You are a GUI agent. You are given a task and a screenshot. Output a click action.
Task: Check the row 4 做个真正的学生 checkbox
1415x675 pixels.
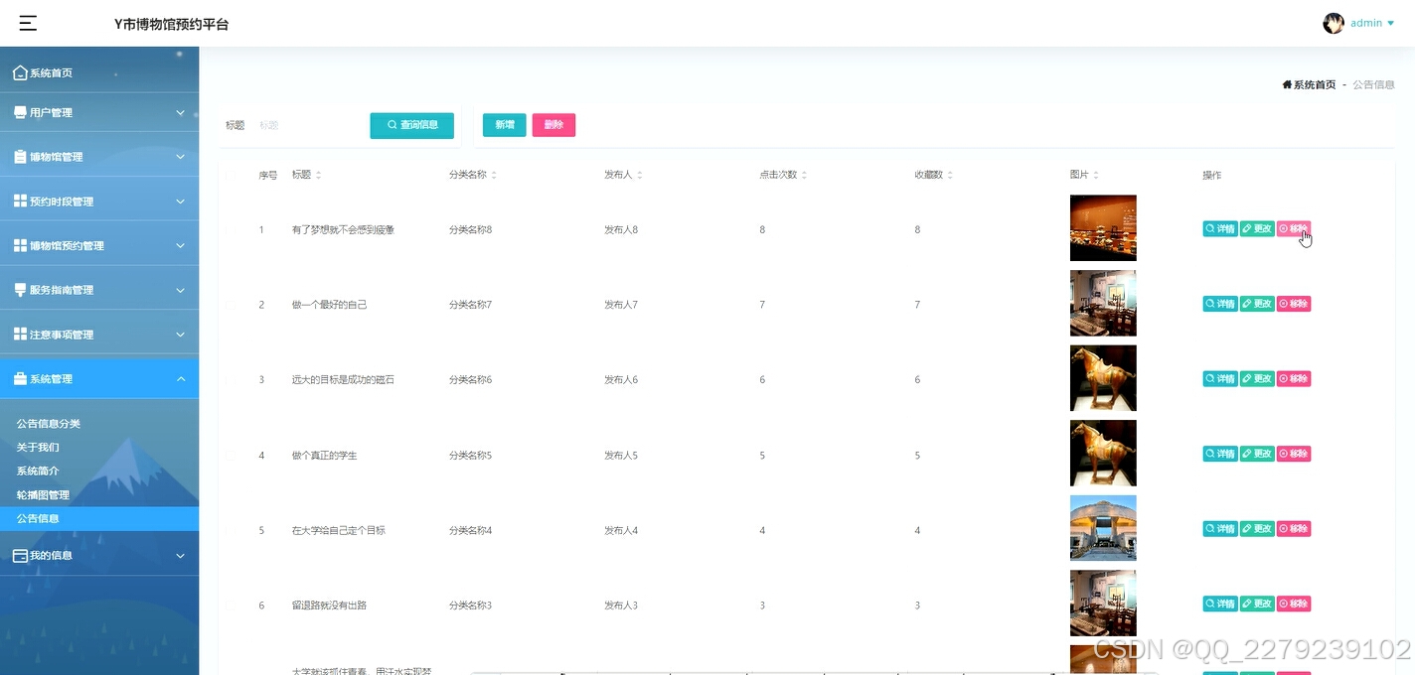[x=231, y=455]
